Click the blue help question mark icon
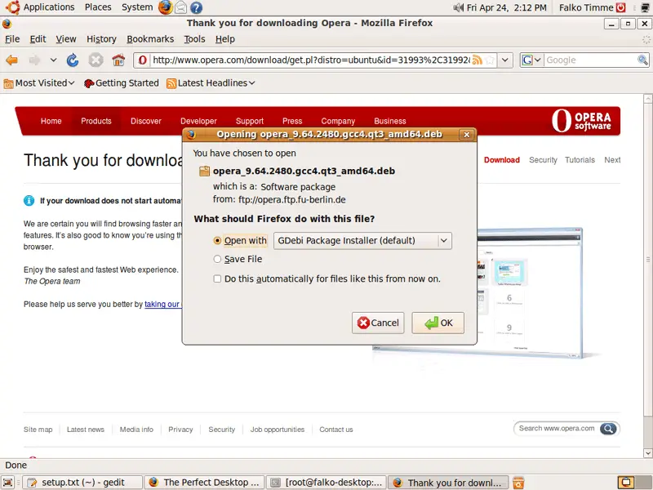The width and height of the screenshot is (653, 490). (196, 7)
